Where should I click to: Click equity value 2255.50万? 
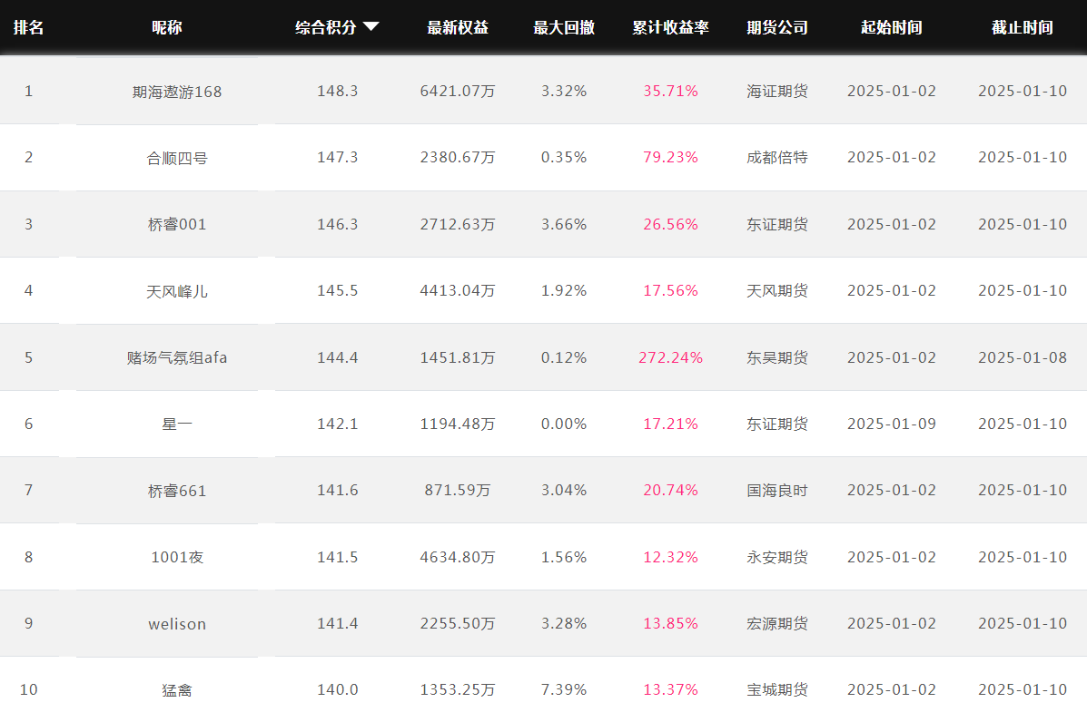[x=458, y=624]
